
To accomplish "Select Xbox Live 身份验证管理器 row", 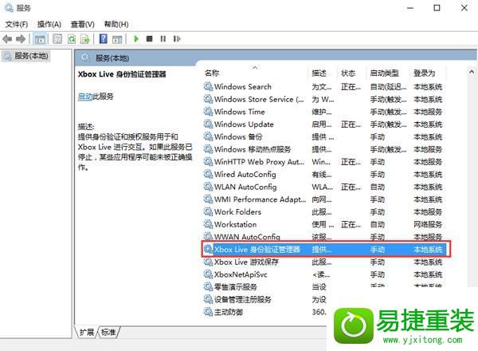I will (x=326, y=250).
